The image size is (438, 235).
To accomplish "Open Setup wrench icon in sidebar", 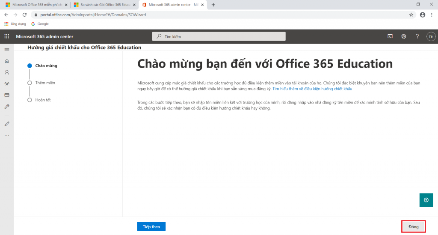I will click(7, 107).
